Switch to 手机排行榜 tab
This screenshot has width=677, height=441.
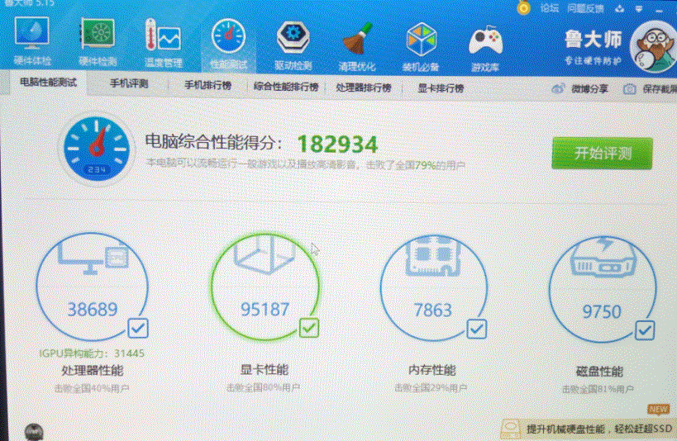(207, 85)
